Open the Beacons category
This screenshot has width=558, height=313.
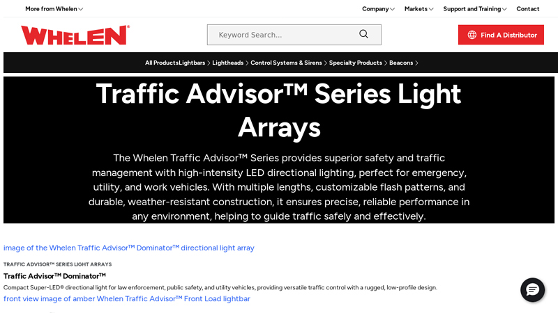pos(401,63)
